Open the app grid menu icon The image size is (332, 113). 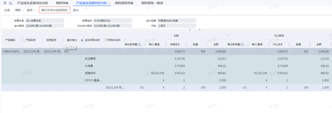tap(11, 3)
